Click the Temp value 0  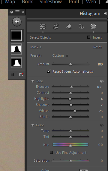[102, 131]
